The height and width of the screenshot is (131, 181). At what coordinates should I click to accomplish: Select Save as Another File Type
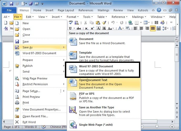[x=104, y=111]
